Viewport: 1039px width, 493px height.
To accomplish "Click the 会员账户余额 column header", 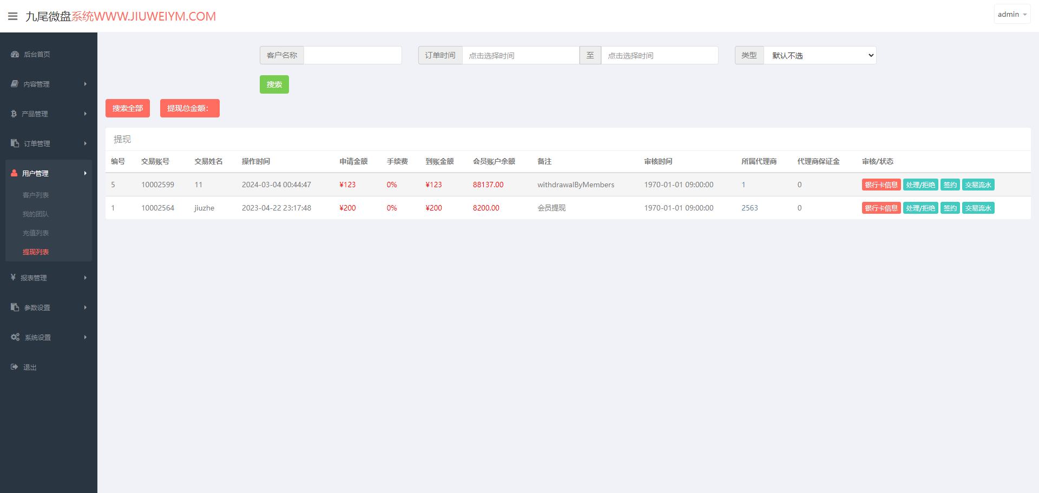I will pyautogui.click(x=494, y=161).
